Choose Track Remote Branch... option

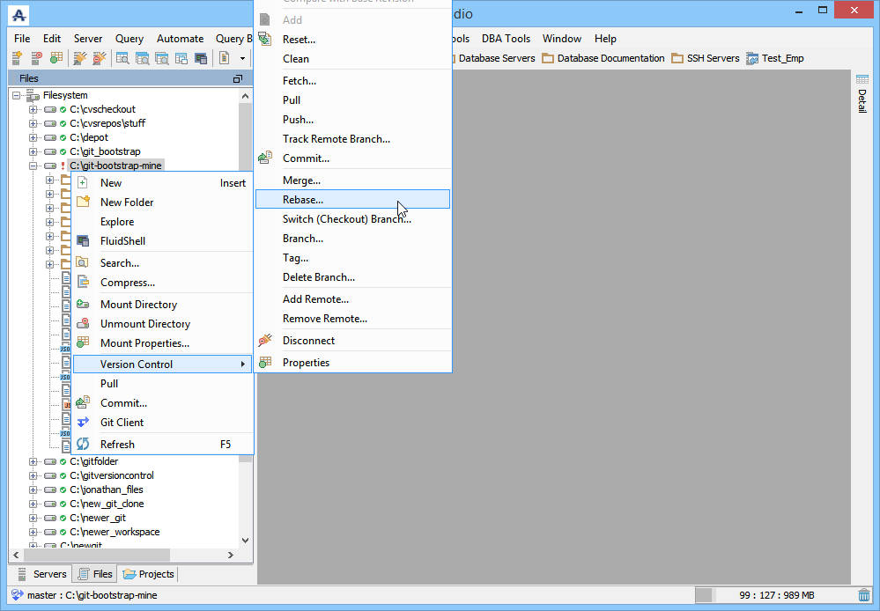pyautogui.click(x=353, y=139)
